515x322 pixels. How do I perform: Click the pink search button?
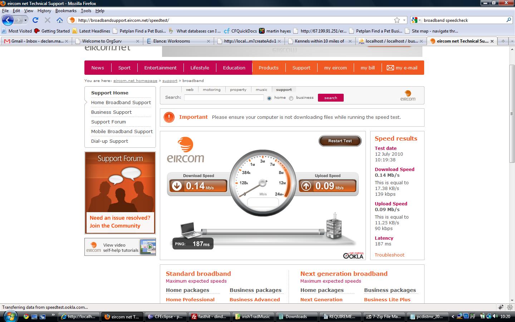tap(331, 98)
